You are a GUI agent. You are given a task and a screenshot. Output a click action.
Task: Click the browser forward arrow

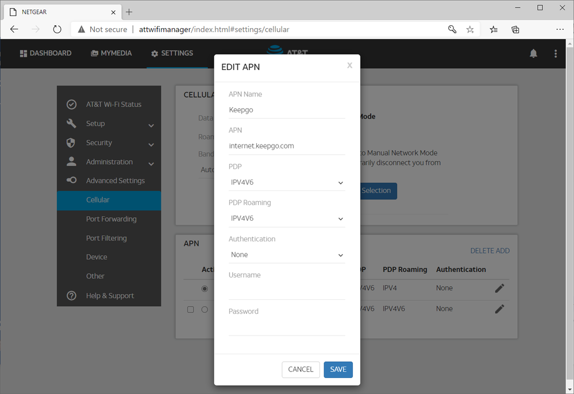[x=36, y=29]
